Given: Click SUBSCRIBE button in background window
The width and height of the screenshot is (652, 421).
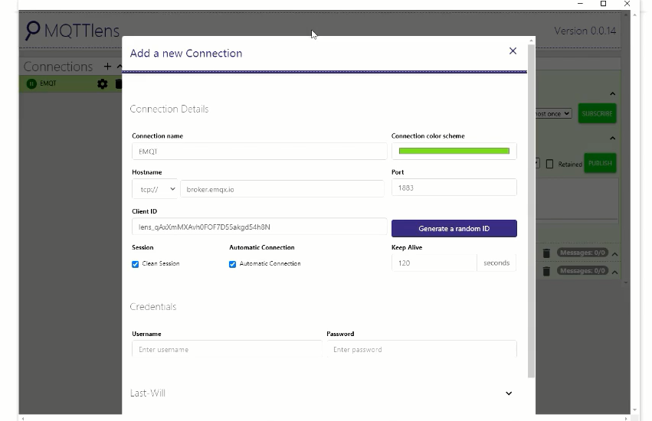Looking at the screenshot, I should point(597,113).
